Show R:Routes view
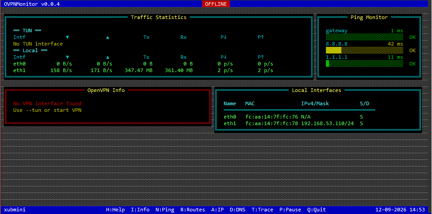 (x=193, y=210)
